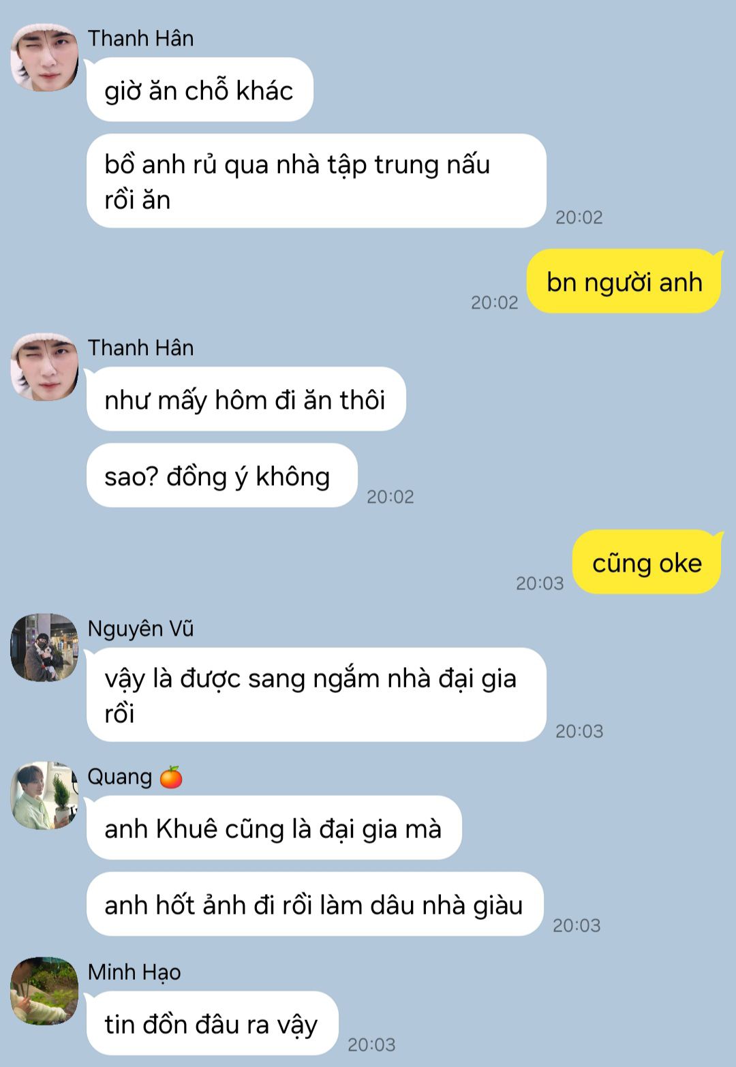
Task: Select the message about "qua nhà tập trung nấu"
Action: pos(316,181)
